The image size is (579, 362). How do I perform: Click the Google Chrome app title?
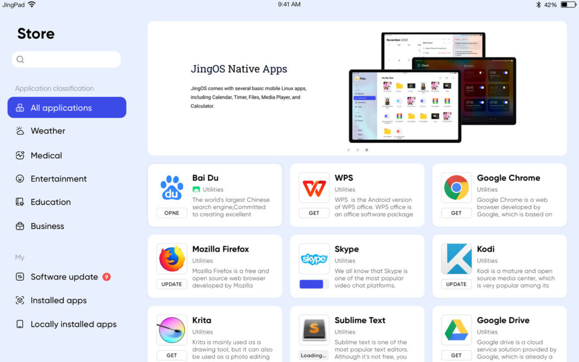coord(508,178)
